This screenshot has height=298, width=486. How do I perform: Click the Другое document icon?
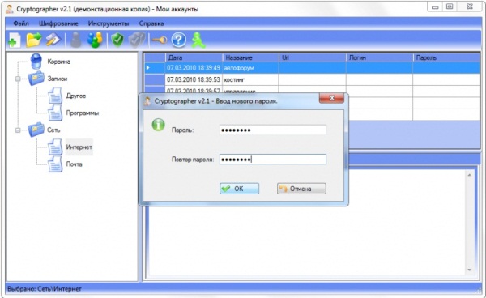click(x=55, y=96)
